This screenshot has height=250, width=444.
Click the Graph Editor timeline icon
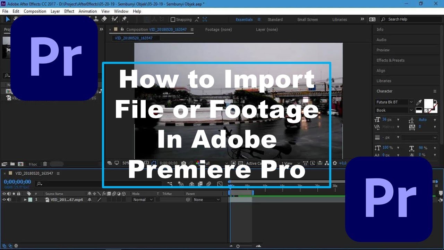(220, 184)
